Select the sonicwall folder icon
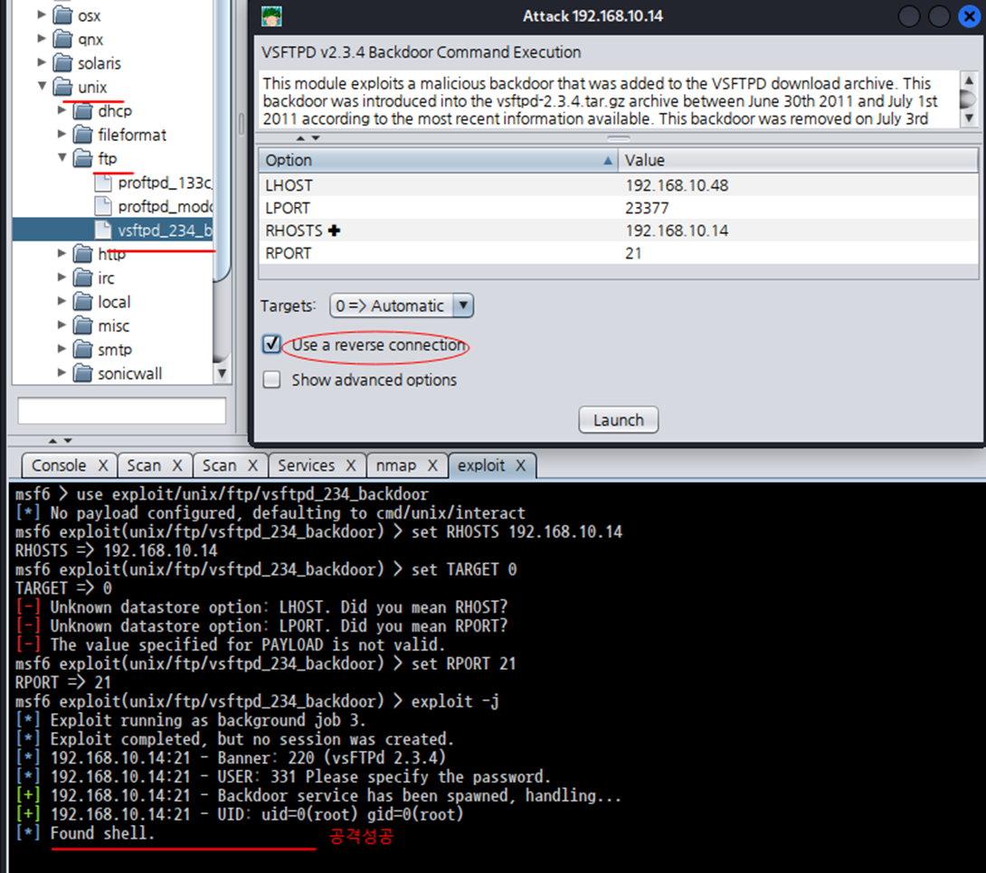The image size is (986, 873). tap(82, 373)
